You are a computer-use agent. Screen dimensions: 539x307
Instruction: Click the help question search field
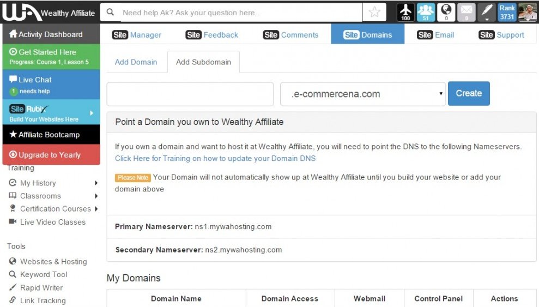[241, 13]
